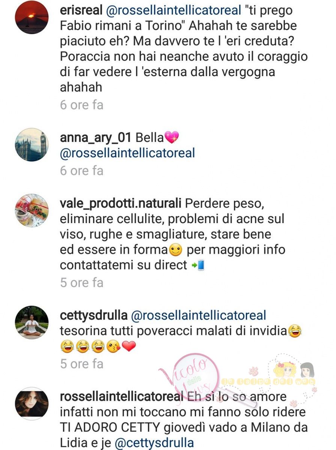Viewport: 336px width, 450px height.
Task: Open erisreal's profile picture
Action: pyautogui.click(x=32, y=18)
